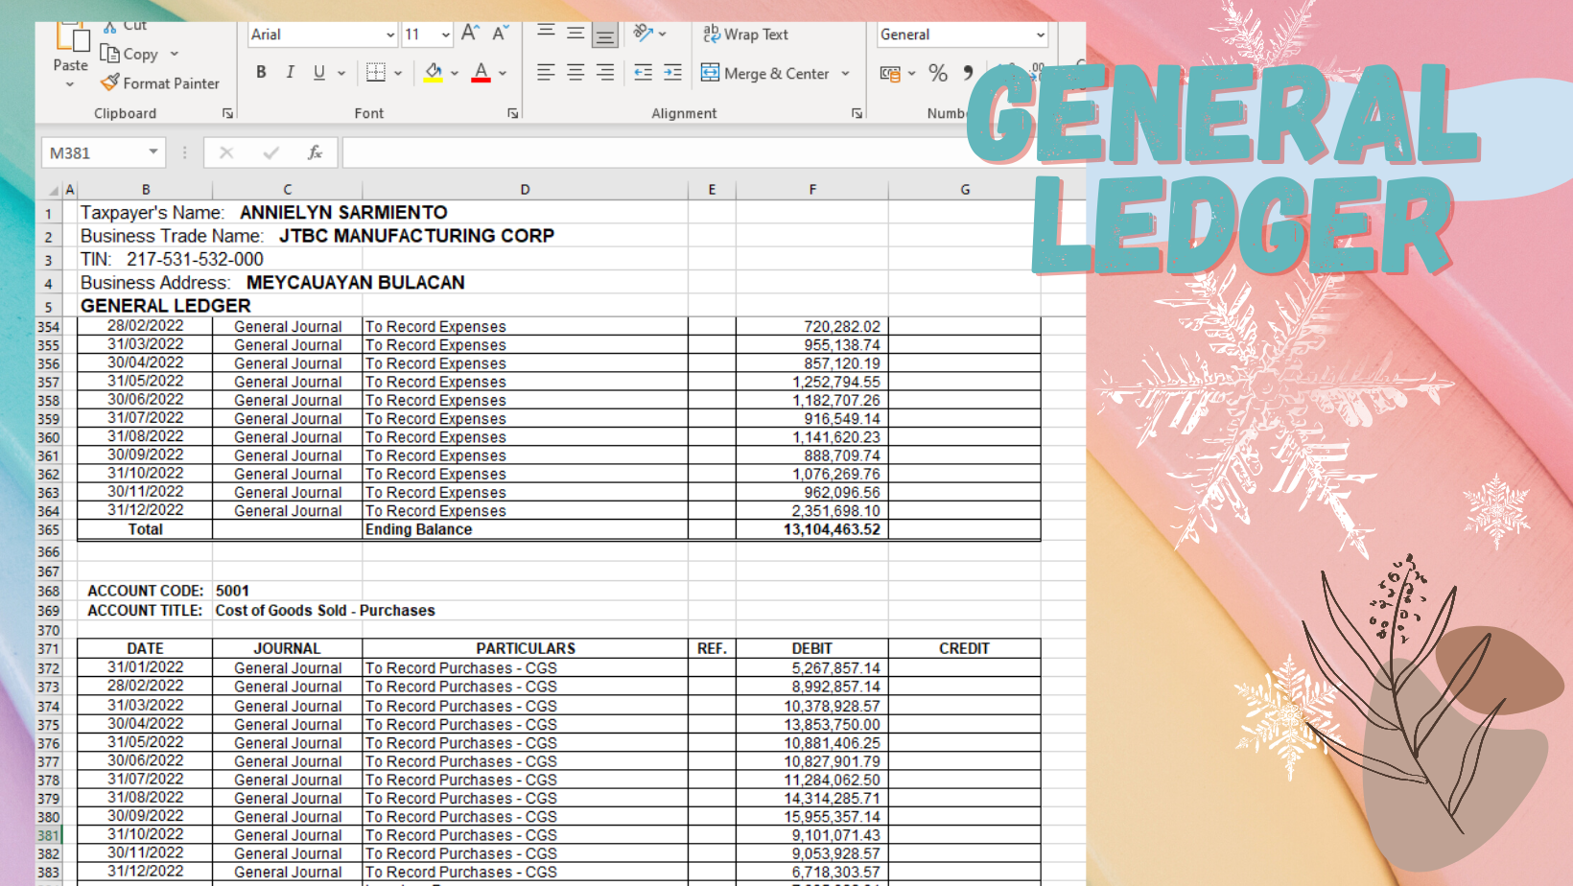
Task: Toggle Italic formatting
Action: point(290,73)
